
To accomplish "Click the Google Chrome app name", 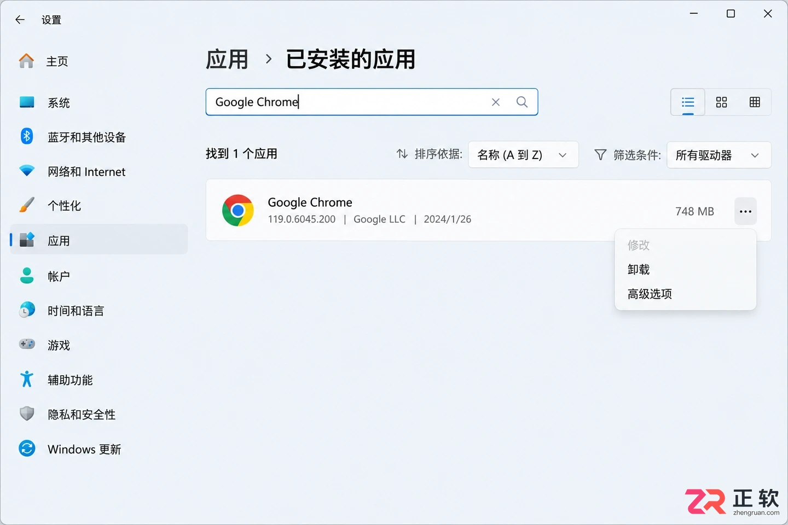I will pyautogui.click(x=310, y=202).
